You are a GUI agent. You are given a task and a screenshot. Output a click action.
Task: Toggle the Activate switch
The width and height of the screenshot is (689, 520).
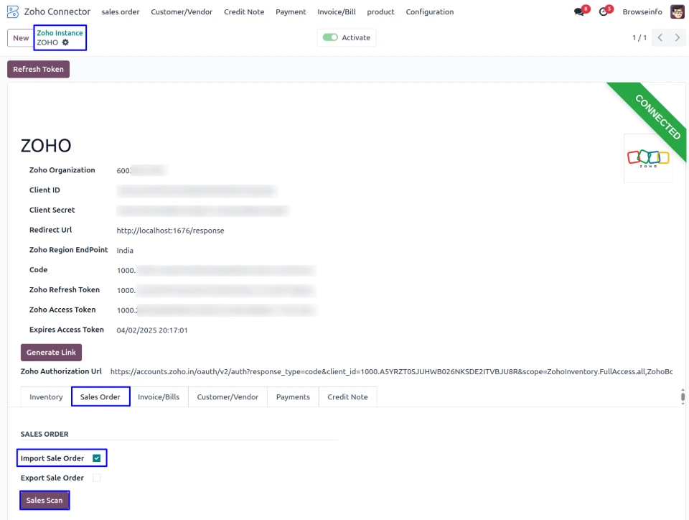330,38
